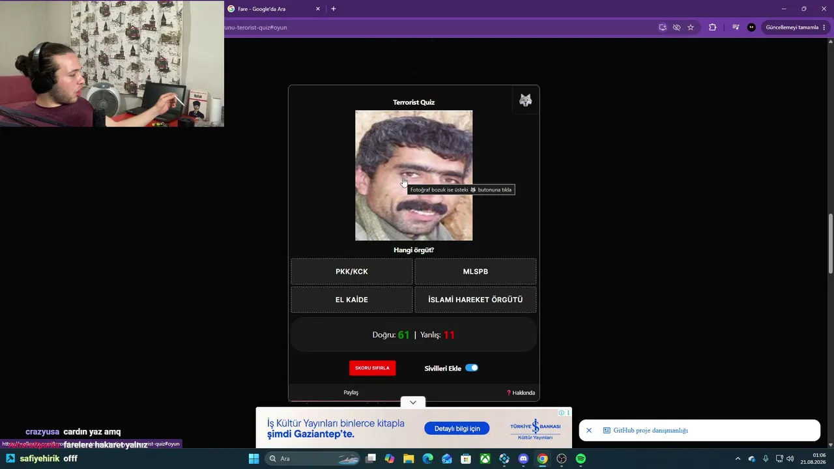The image size is (834, 469).
Task: Close the Fare - Google'da Ara tab
Action: tap(318, 9)
